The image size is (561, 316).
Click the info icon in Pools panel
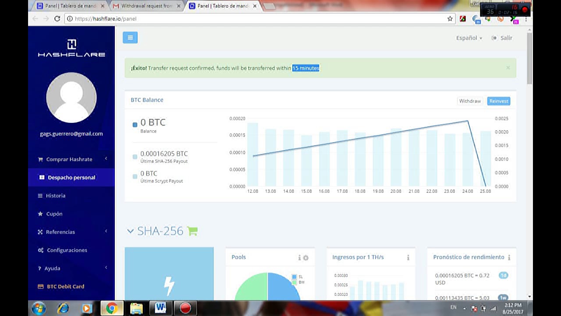click(300, 258)
